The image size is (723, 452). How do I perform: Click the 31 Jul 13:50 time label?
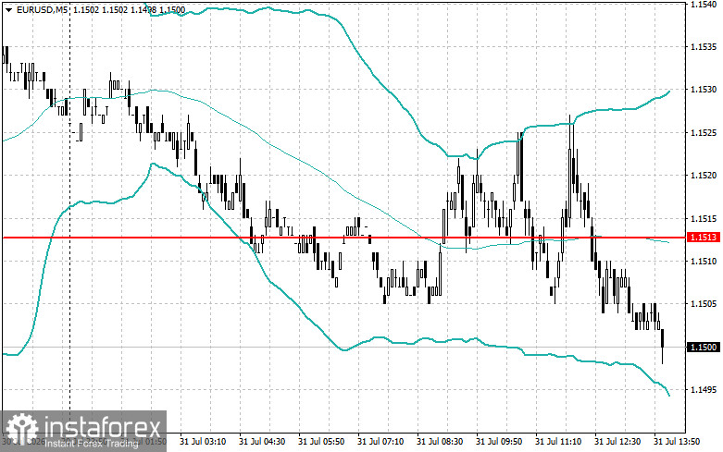677,442
